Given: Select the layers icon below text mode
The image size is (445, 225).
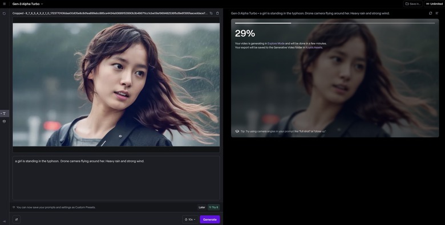Looking at the screenshot, I should click(4, 121).
